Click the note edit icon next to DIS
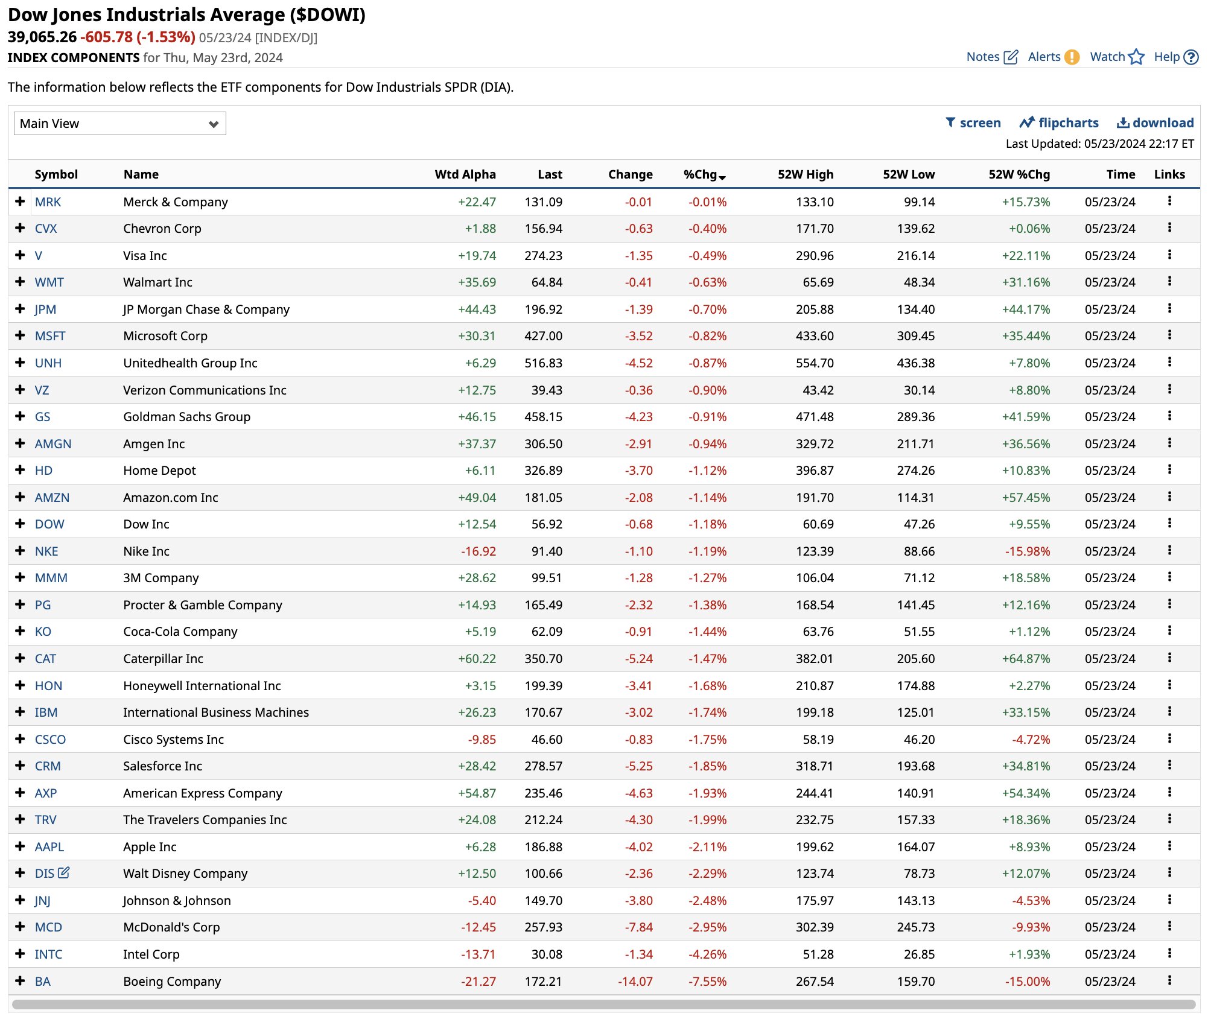The width and height of the screenshot is (1208, 1022). 63,872
